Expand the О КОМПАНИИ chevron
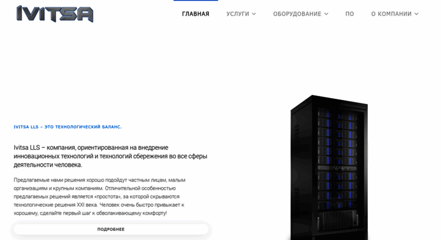The image size is (441, 240). (417, 14)
